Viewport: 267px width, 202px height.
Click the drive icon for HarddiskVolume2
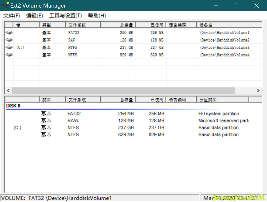(x=9, y=40)
